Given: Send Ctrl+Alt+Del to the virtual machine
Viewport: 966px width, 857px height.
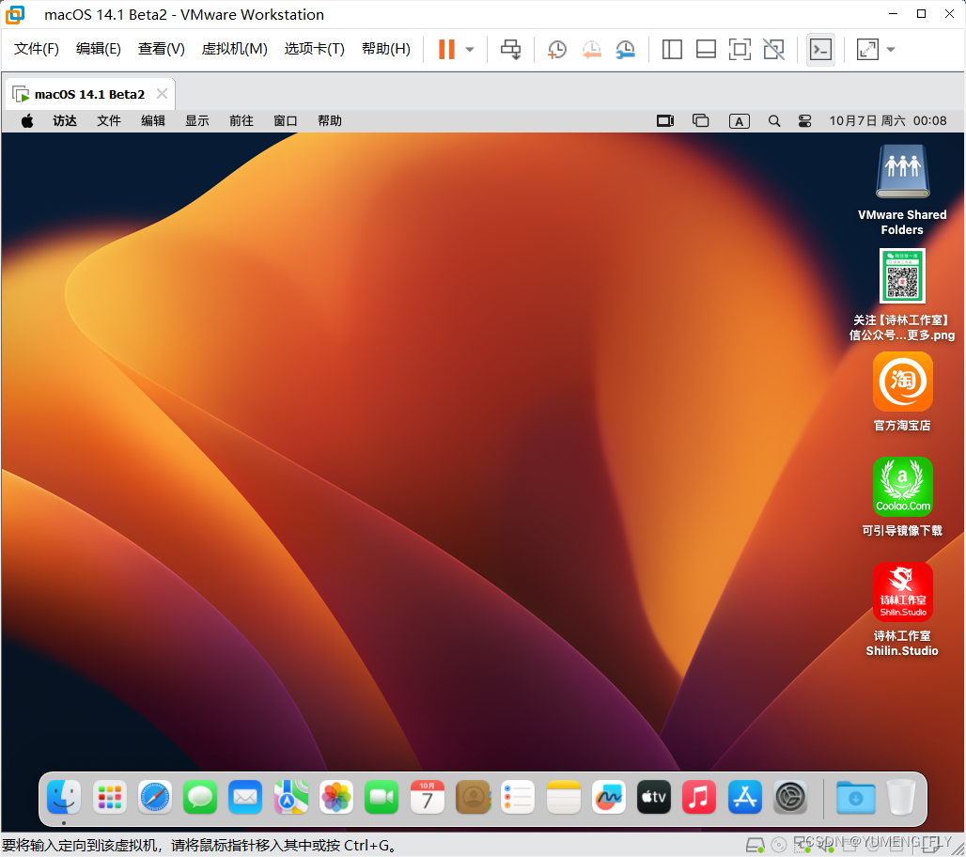Looking at the screenshot, I should click(x=510, y=49).
